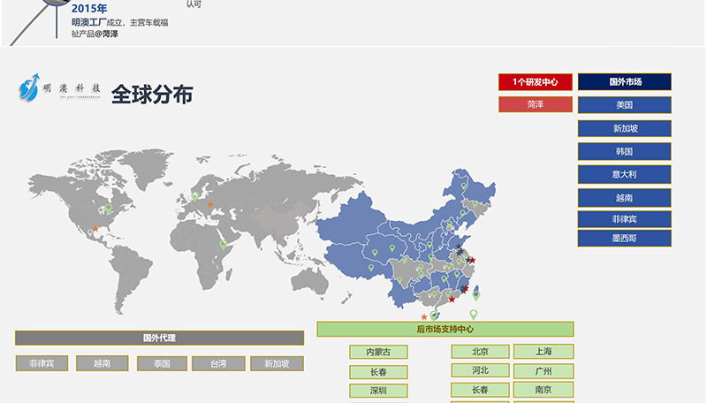Select the dark blue 国外市场 header
The height and width of the screenshot is (403, 707).
click(x=625, y=82)
